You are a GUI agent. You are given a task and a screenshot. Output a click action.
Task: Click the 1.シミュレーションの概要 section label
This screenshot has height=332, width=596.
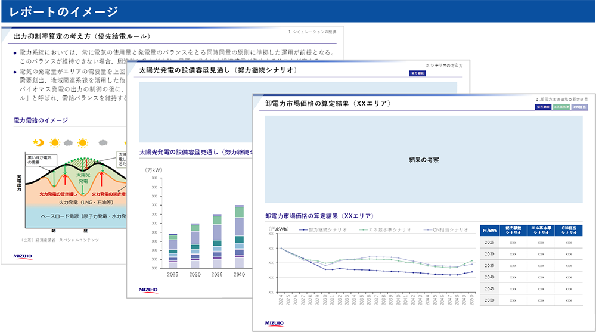click(312, 32)
